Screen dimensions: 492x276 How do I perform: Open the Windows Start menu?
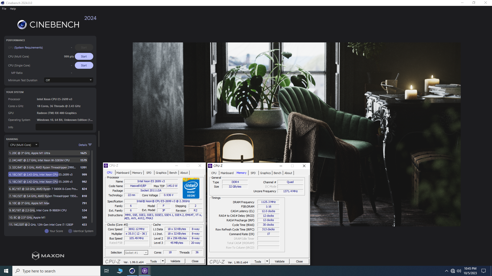[x=6, y=271]
